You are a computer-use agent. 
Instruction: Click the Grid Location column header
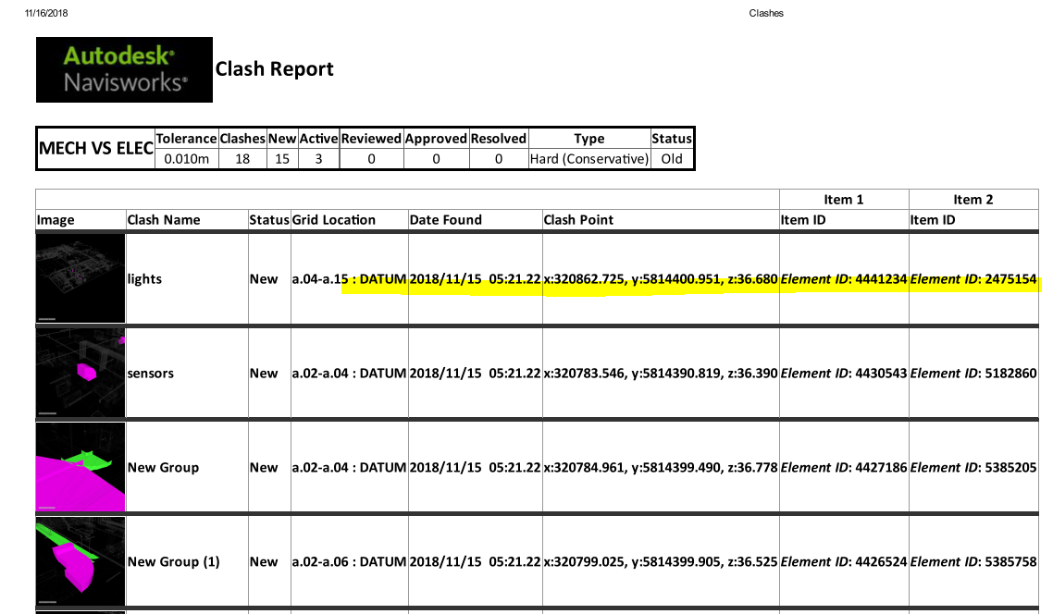pos(334,220)
